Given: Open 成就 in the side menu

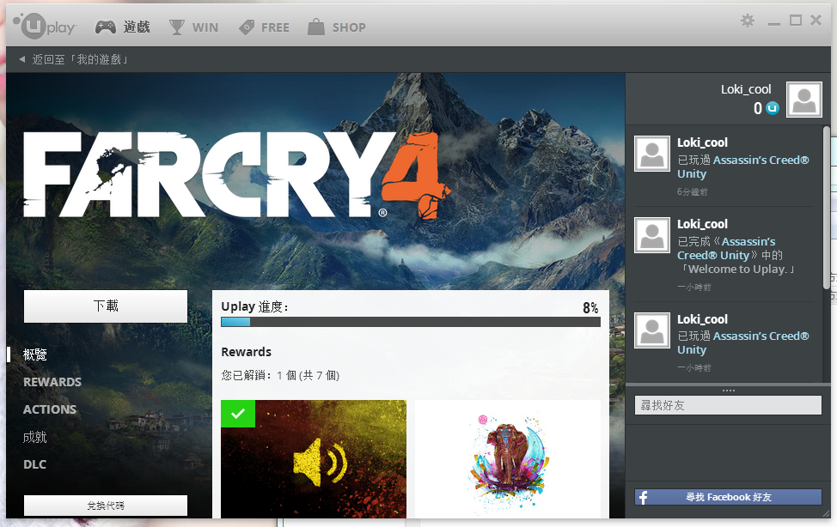Looking at the screenshot, I should [35, 438].
